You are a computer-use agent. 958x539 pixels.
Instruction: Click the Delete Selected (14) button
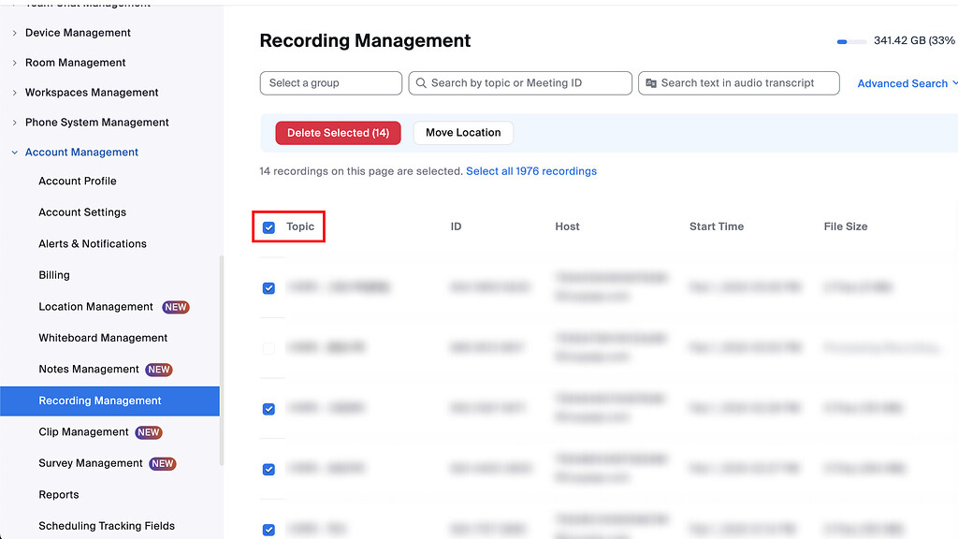338,132
